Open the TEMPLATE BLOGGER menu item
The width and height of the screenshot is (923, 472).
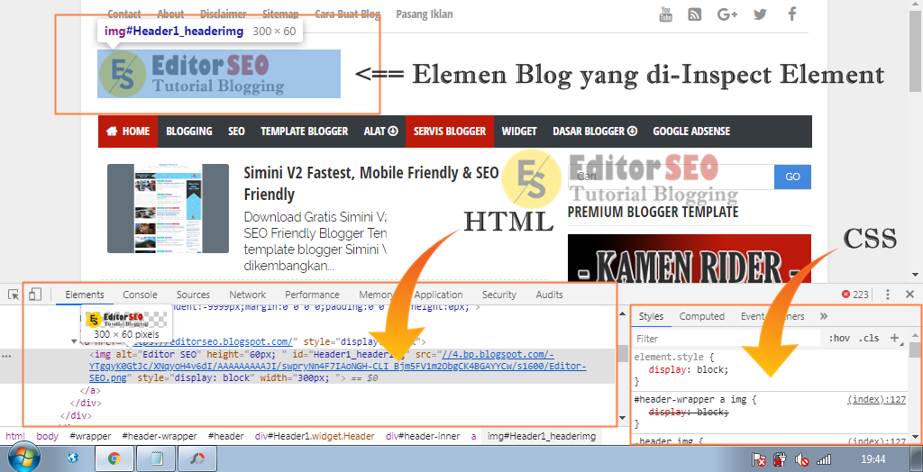305,132
